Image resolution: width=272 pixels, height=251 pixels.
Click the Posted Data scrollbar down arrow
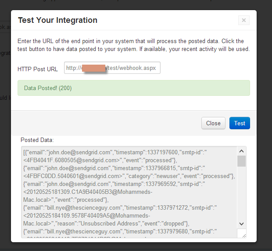tap(241, 224)
